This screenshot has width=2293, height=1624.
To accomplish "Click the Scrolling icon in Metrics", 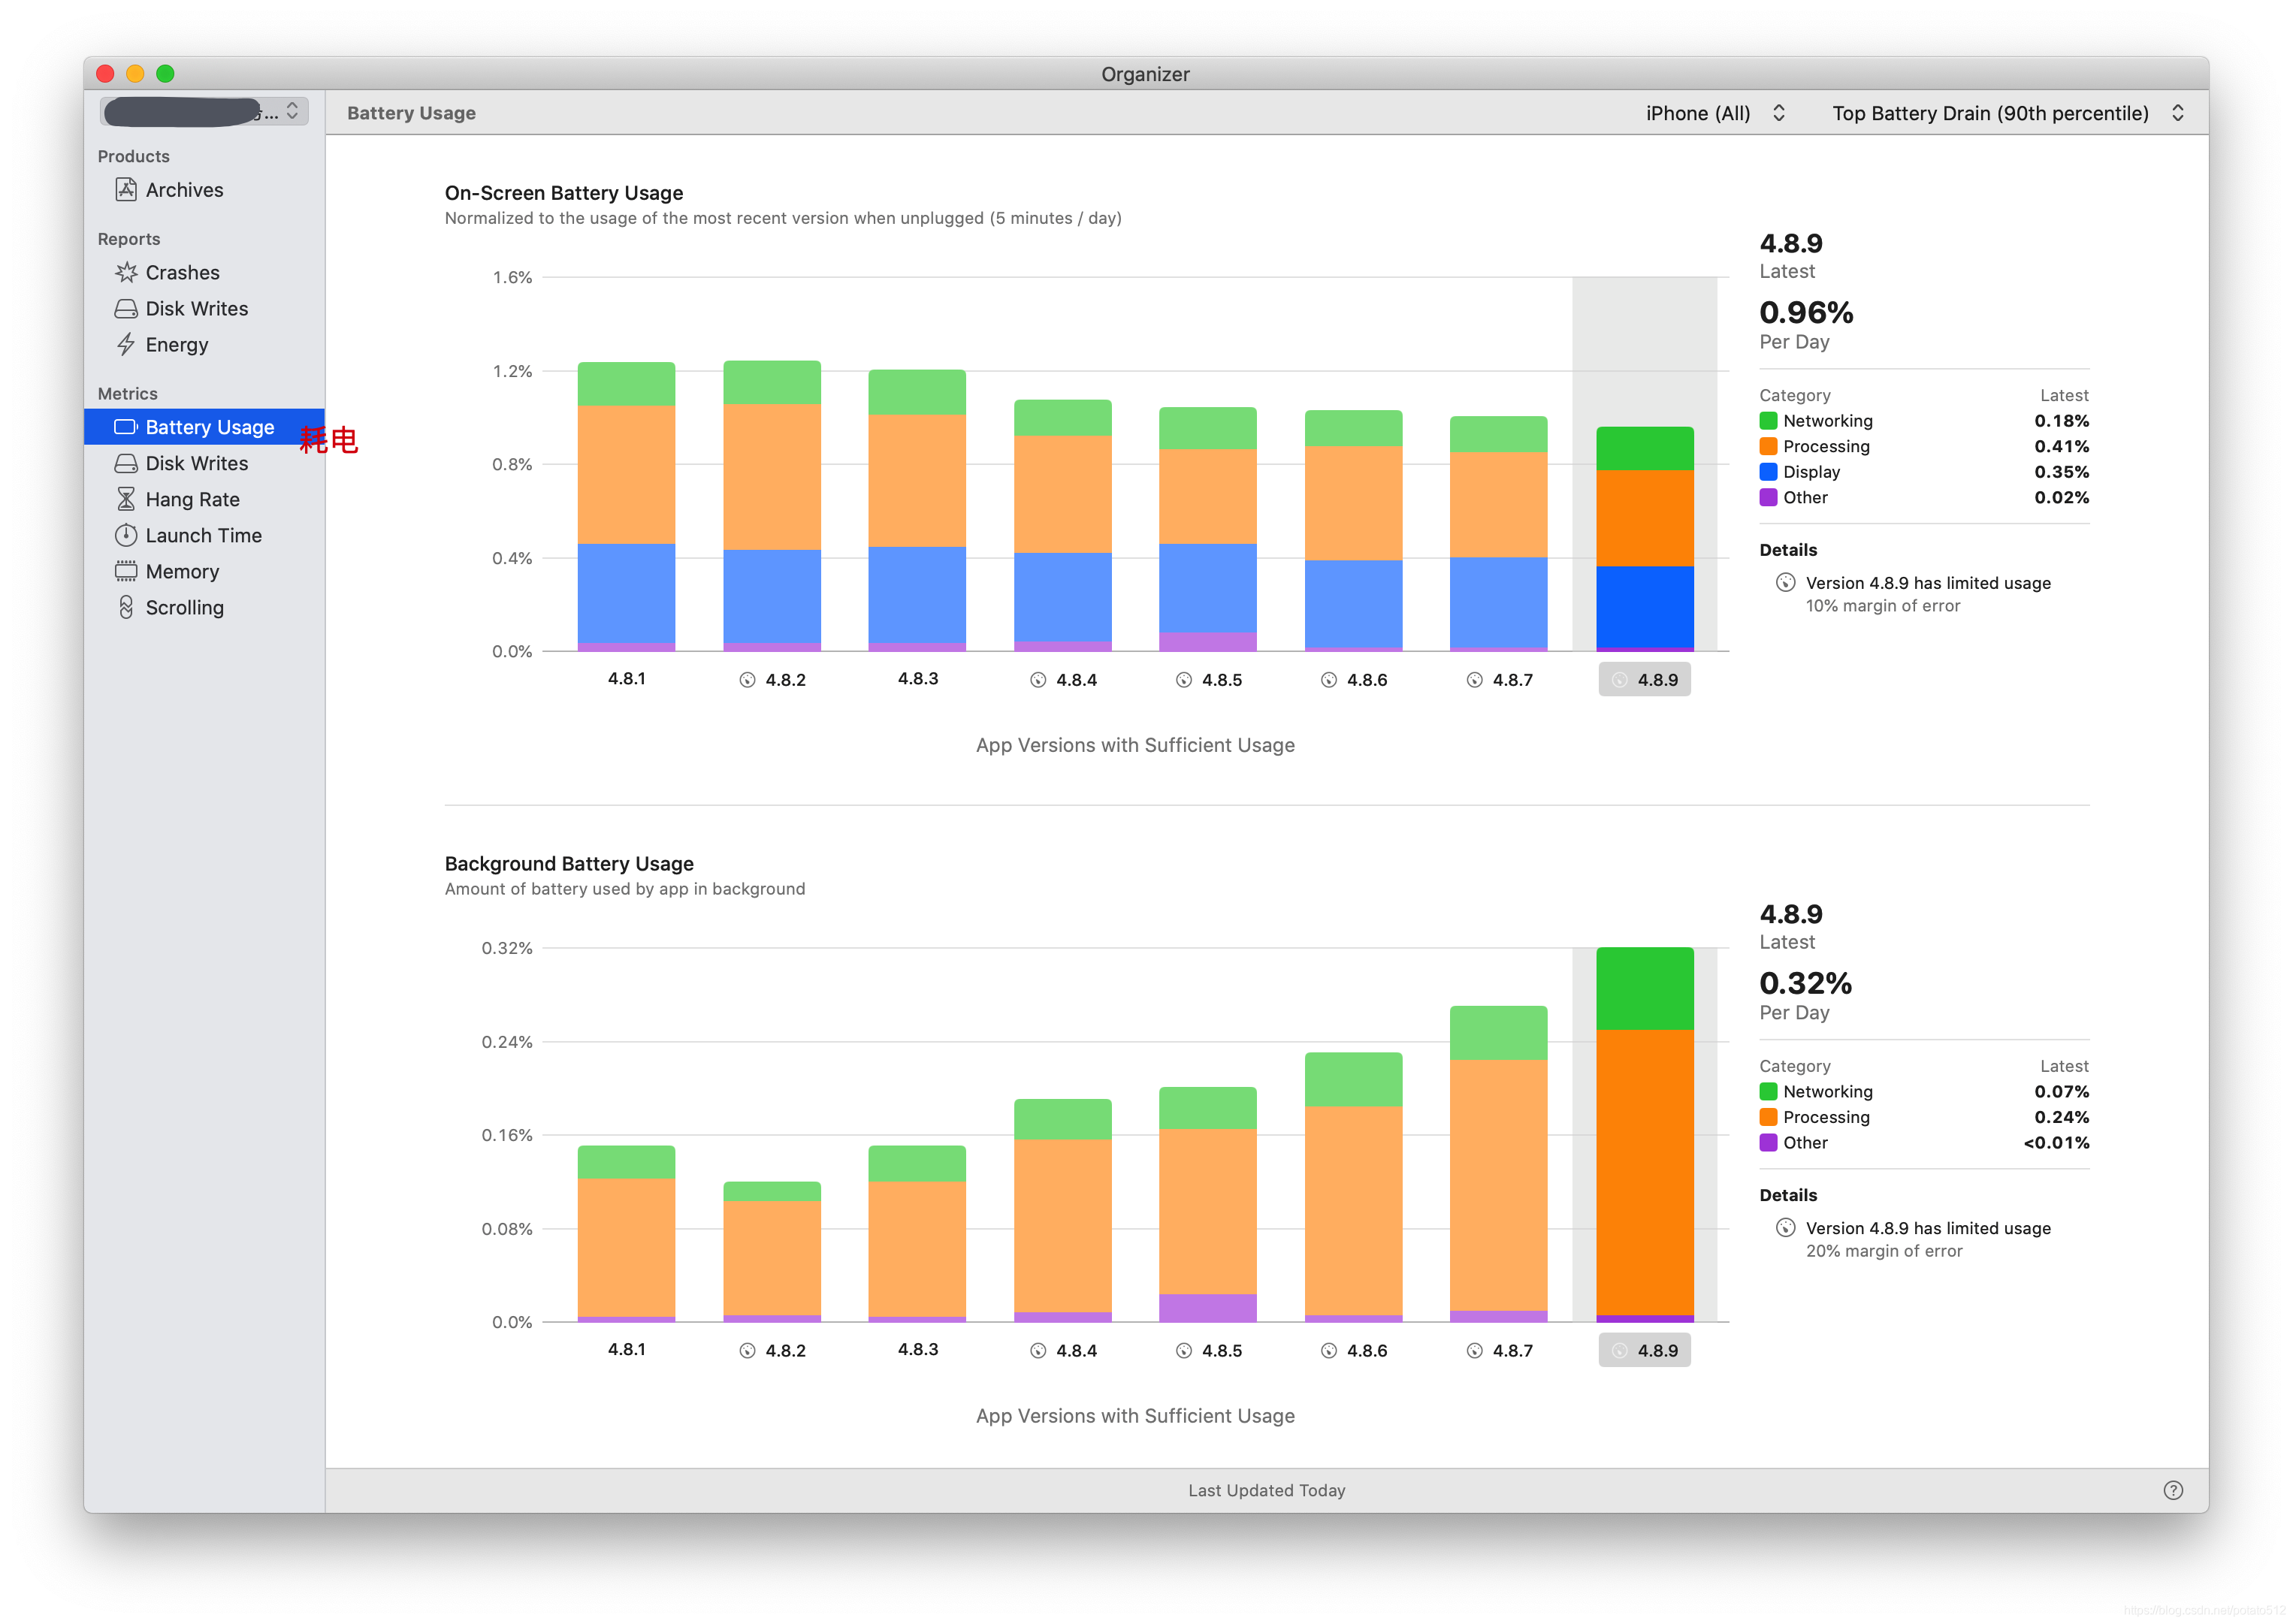I will [x=126, y=607].
